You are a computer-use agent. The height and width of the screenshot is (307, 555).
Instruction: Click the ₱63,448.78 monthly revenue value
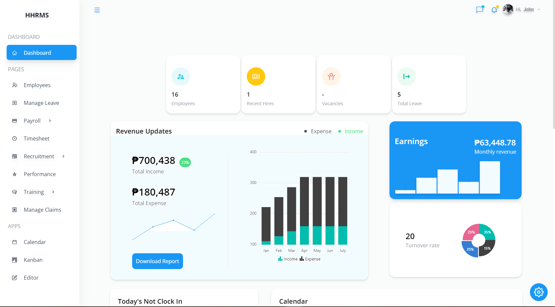click(x=495, y=142)
